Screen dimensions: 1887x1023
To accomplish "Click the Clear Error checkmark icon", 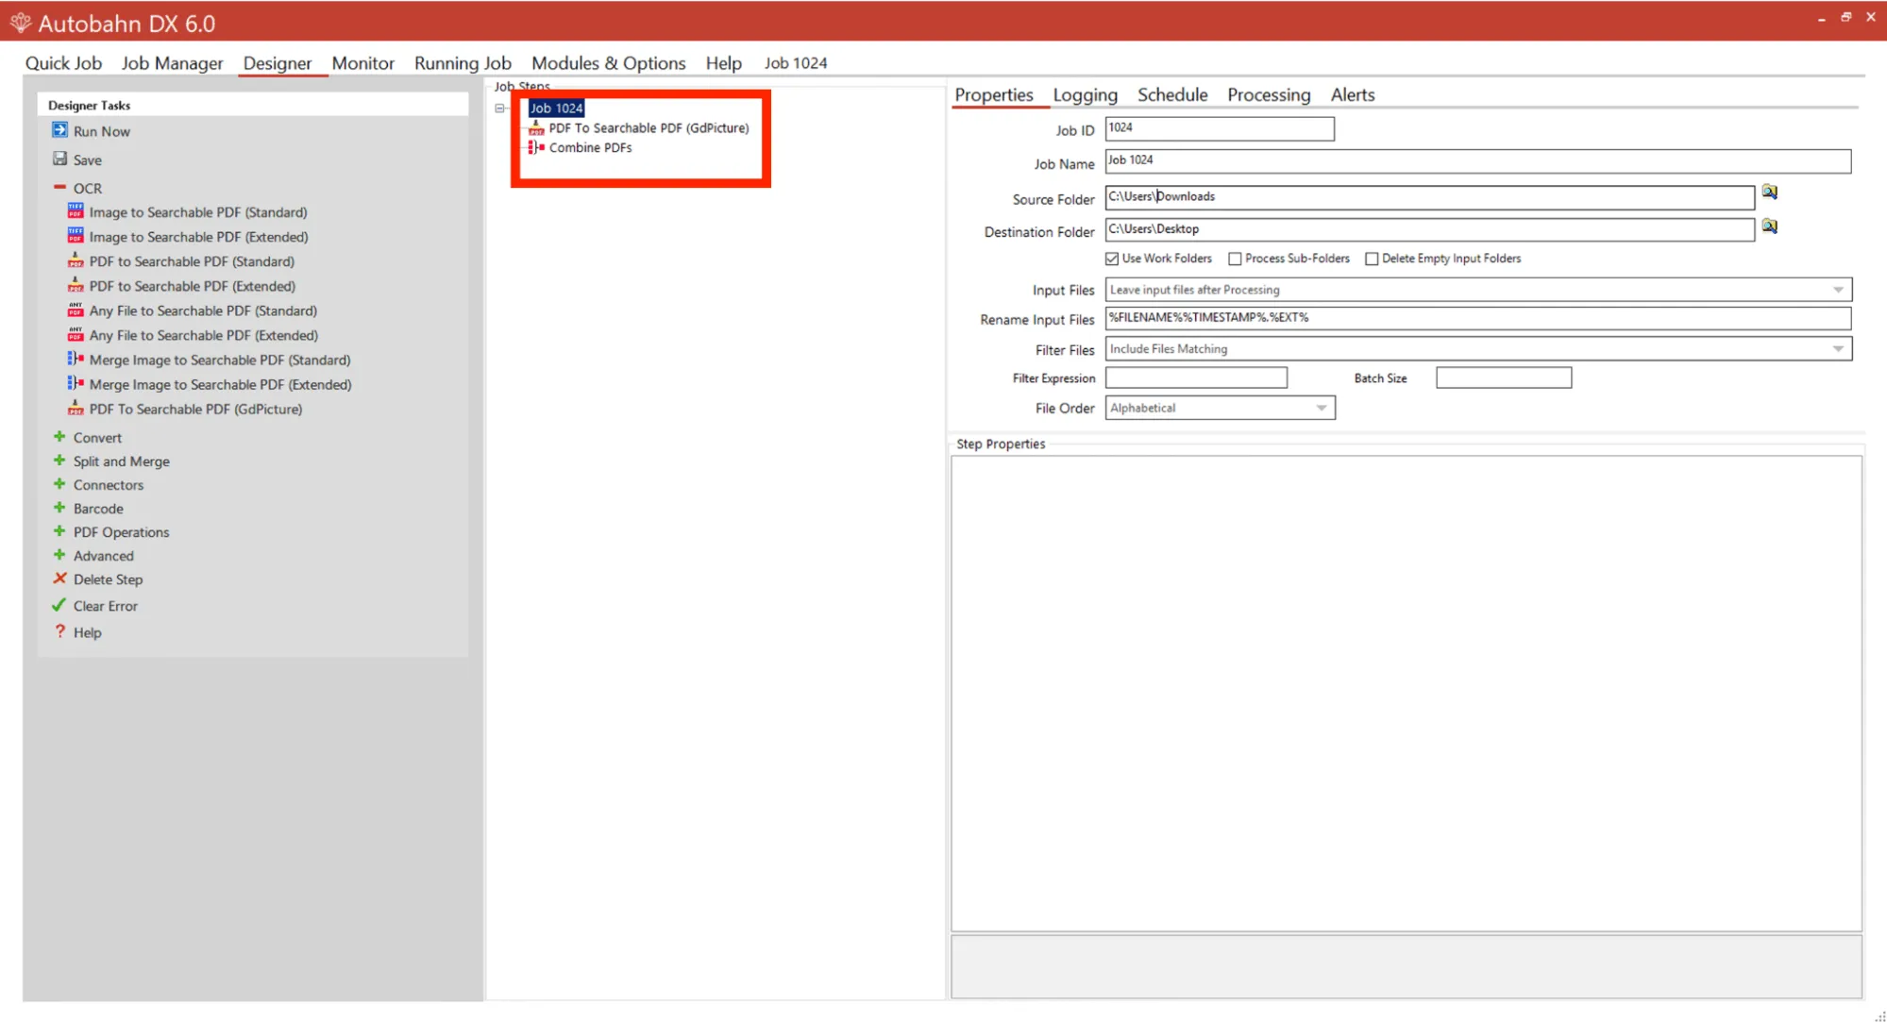I will (59, 605).
